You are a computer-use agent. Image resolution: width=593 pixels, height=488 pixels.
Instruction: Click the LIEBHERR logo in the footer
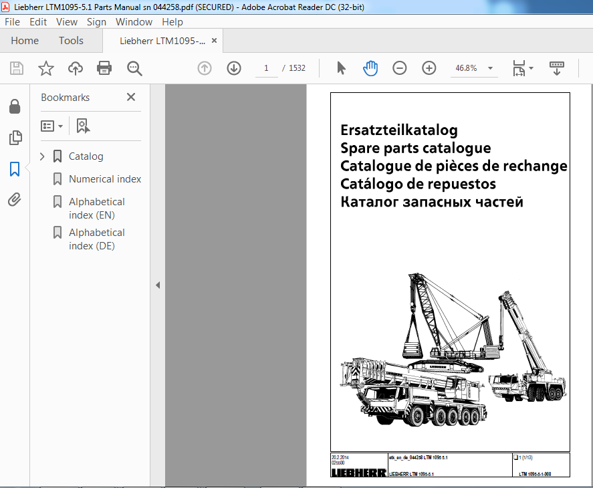point(359,473)
